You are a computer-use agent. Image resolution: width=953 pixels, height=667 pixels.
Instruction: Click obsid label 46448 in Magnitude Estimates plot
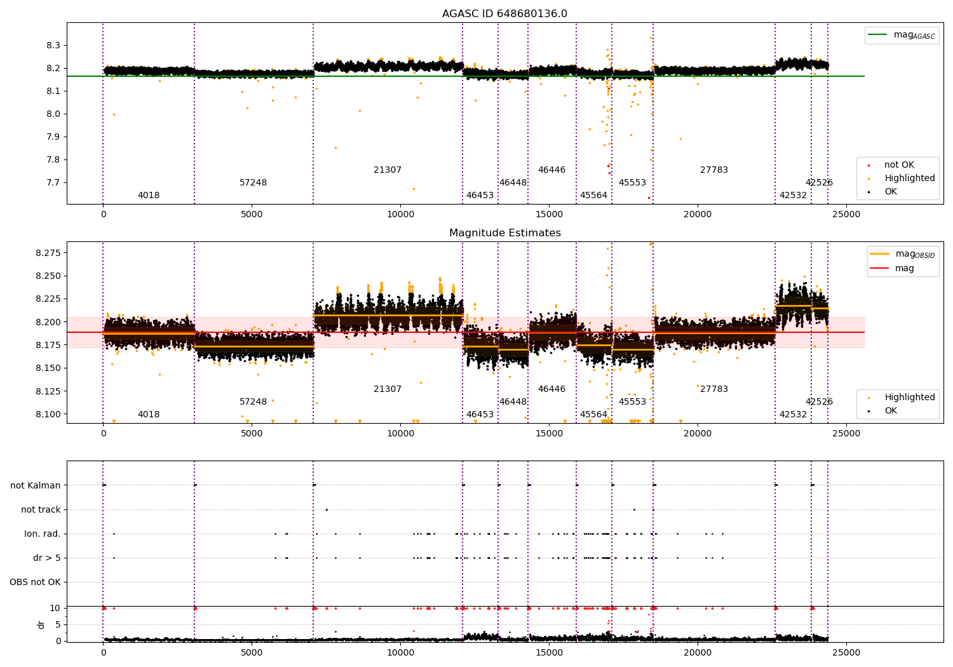click(x=513, y=402)
